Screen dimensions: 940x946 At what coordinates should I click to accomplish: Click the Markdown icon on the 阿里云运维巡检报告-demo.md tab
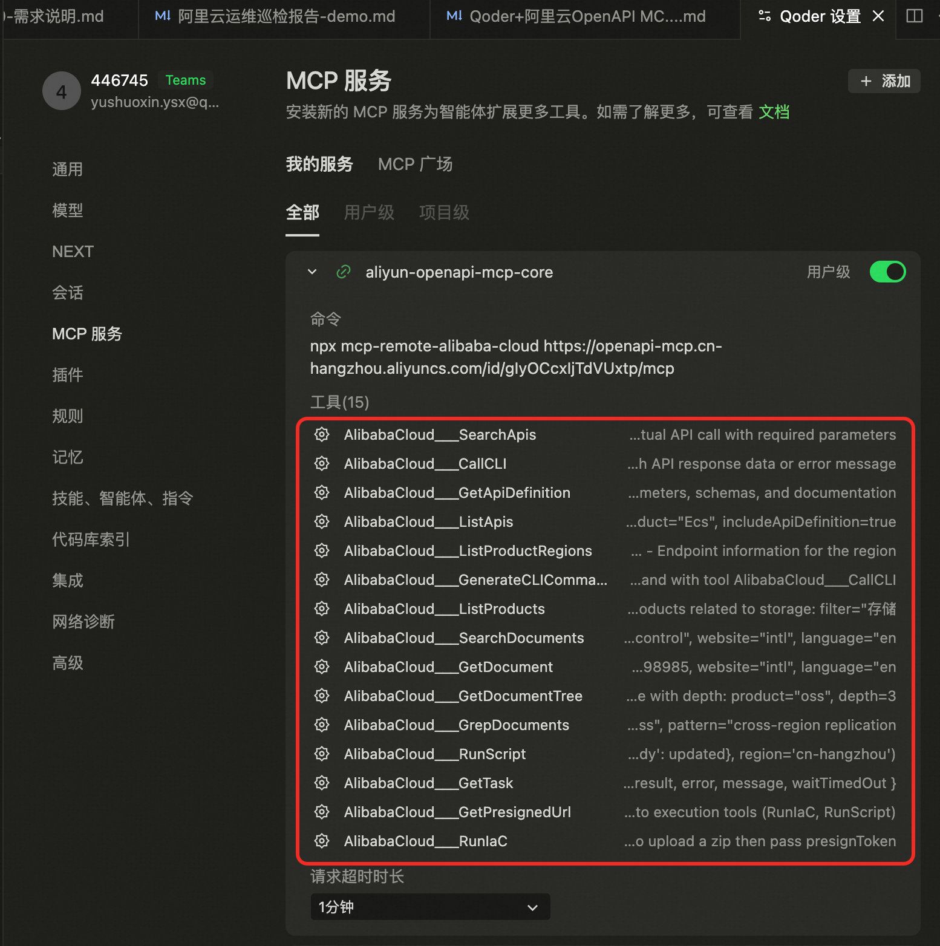tap(163, 16)
